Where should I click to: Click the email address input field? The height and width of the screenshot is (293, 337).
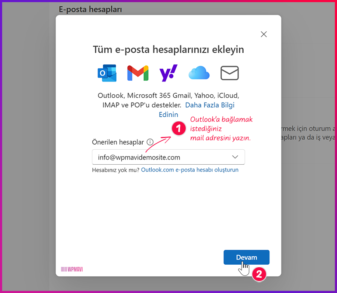click(x=168, y=157)
